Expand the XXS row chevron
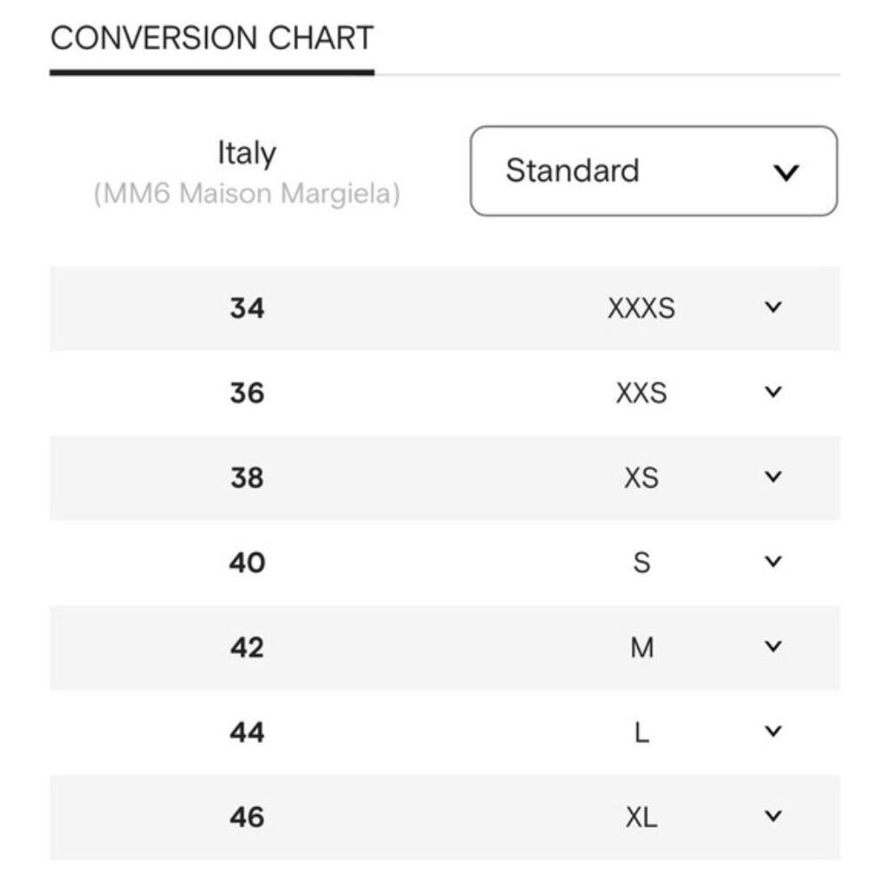This screenshot has height=890, width=890. (x=773, y=392)
